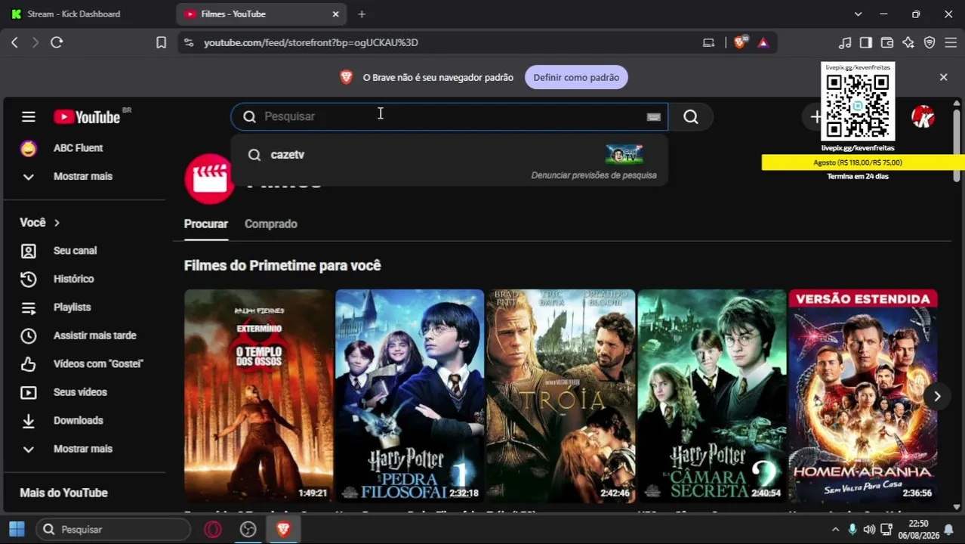Open the Brave main menu icon

pyautogui.click(x=951, y=42)
